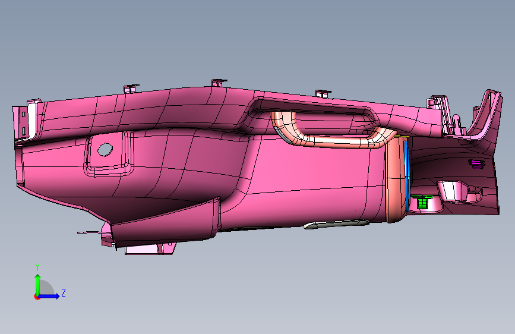515x334 pixels.
Task: Select the gray YZ plane quadrant of the triad
Action: click(47, 288)
